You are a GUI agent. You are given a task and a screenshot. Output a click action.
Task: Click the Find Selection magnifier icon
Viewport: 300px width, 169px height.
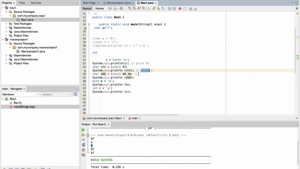point(130,8)
